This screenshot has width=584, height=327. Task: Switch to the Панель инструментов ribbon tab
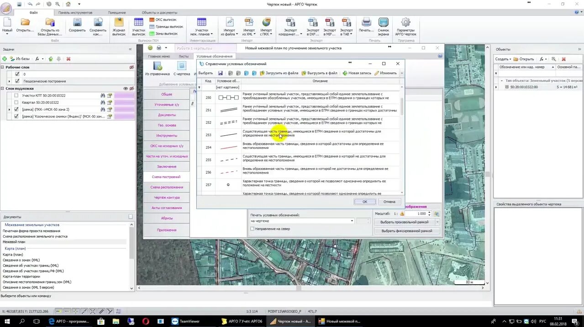click(x=75, y=12)
